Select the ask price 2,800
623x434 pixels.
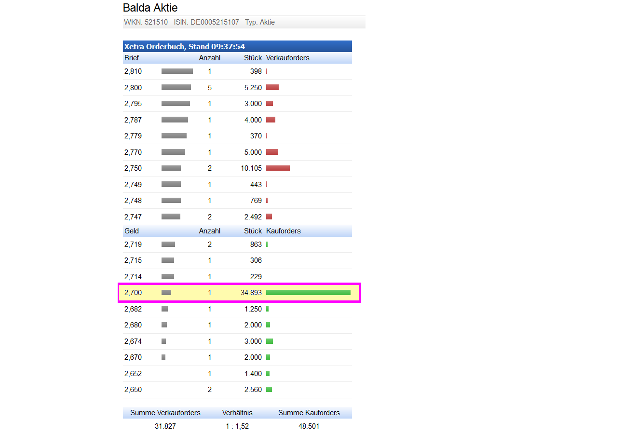click(133, 88)
